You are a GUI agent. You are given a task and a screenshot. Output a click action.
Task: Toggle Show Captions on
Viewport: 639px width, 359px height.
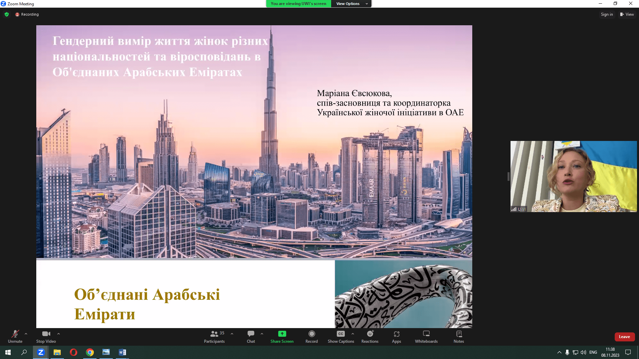pyautogui.click(x=340, y=334)
